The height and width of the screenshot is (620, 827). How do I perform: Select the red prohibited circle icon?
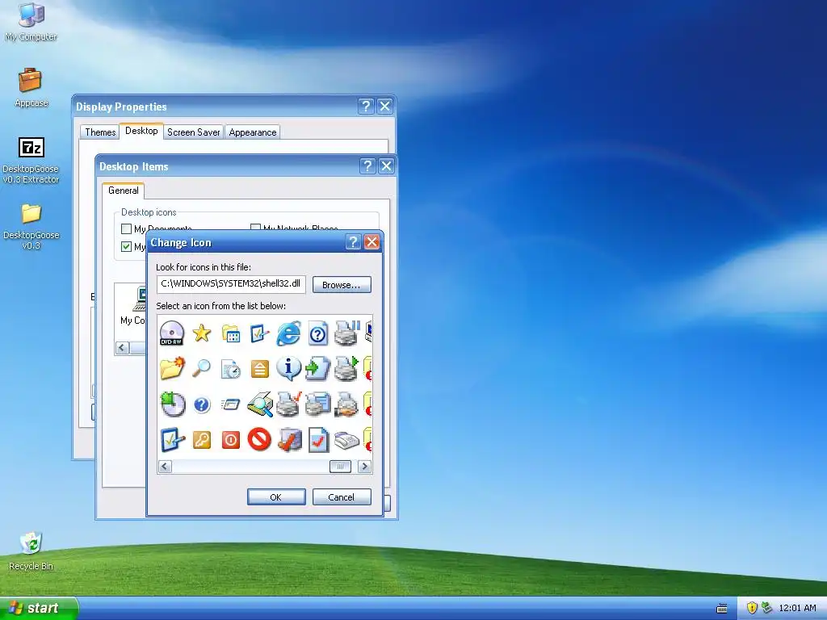click(x=259, y=439)
